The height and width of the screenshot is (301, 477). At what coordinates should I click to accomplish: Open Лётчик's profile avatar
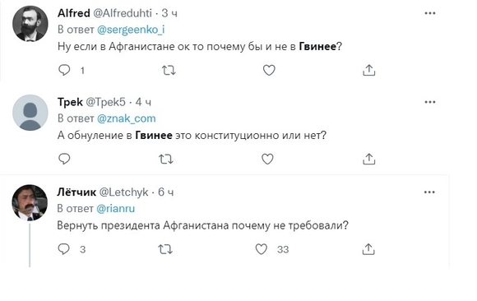click(30, 202)
